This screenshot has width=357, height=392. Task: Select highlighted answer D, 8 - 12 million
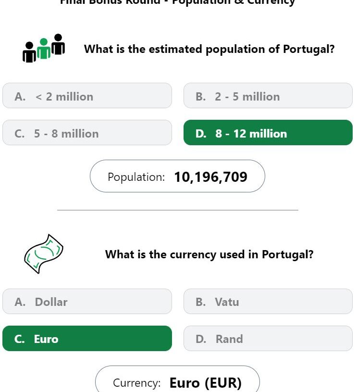[x=268, y=132]
